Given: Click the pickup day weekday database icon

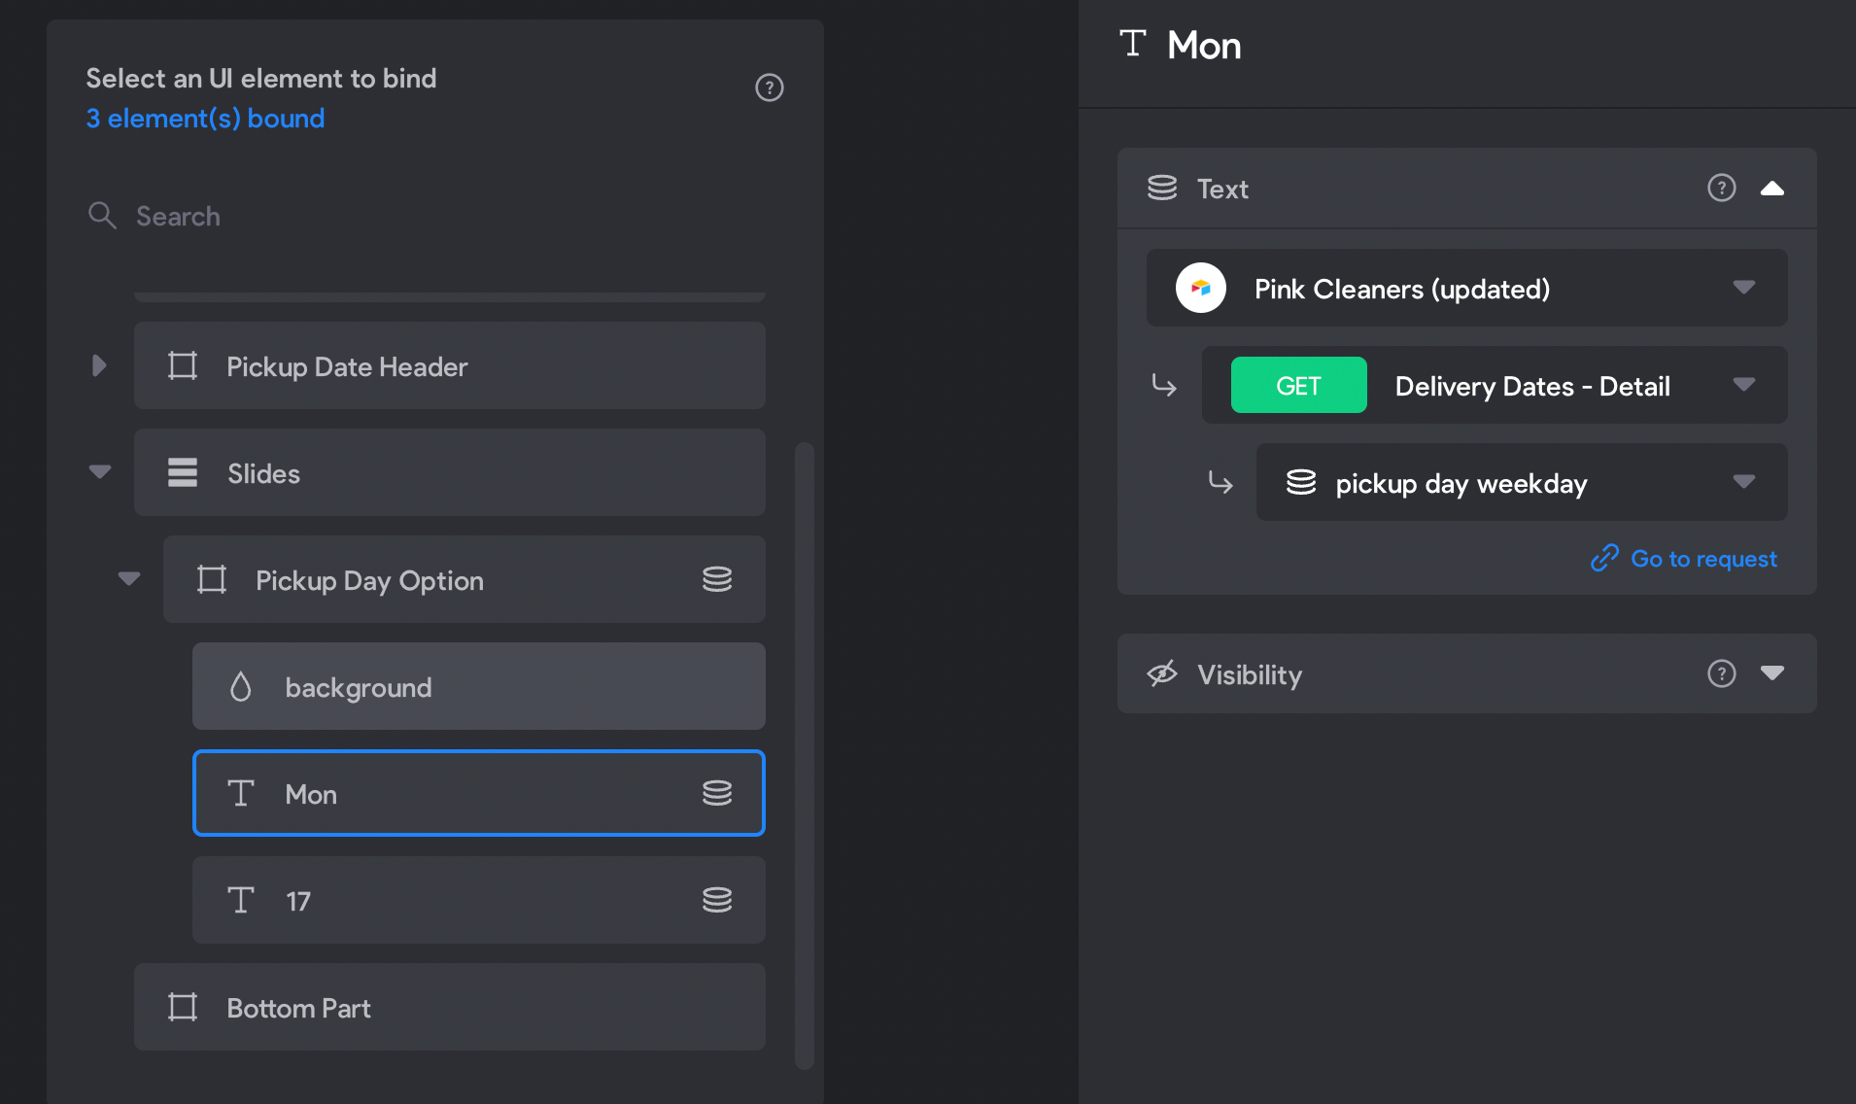Looking at the screenshot, I should point(1301,482).
